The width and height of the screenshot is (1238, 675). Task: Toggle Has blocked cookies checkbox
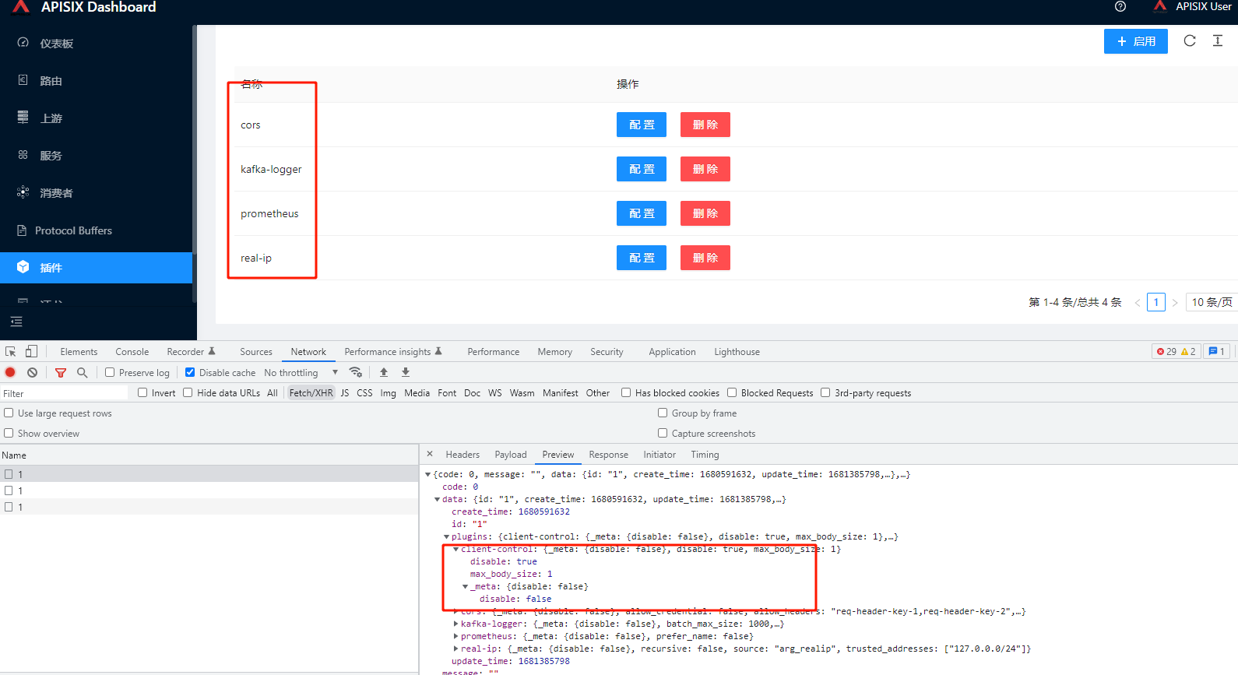626,392
